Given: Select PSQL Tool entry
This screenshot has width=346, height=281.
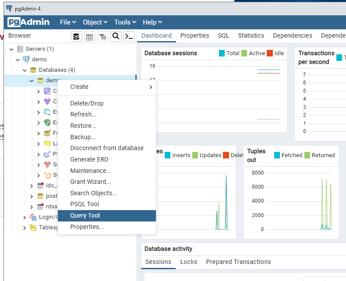Looking at the screenshot, I should click(107, 204).
